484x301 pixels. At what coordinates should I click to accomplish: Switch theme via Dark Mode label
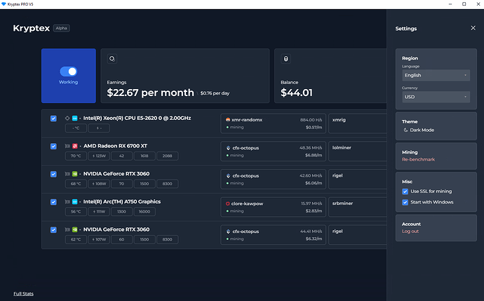tap(422, 130)
